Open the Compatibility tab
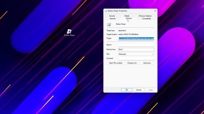Screen dimensions: 204x114 point(147,19)
